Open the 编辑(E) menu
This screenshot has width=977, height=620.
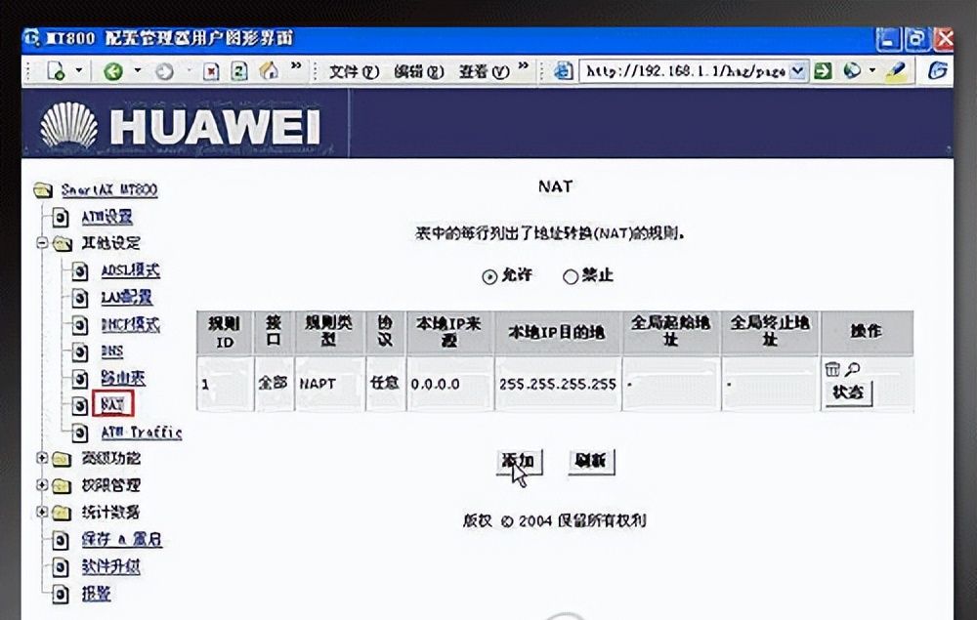pos(418,71)
